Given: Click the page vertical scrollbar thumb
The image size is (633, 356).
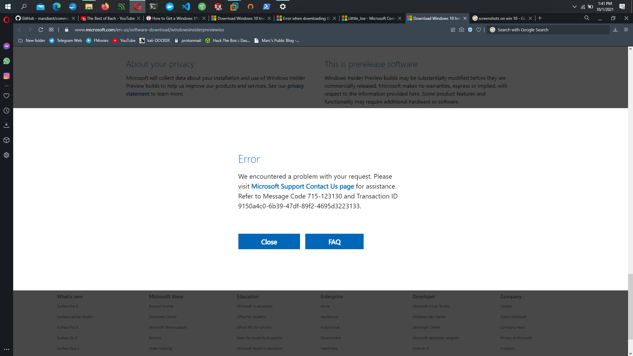Looking at the screenshot, I should tap(630, 306).
